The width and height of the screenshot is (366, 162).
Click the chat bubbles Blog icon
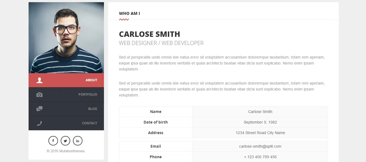coord(39,109)
